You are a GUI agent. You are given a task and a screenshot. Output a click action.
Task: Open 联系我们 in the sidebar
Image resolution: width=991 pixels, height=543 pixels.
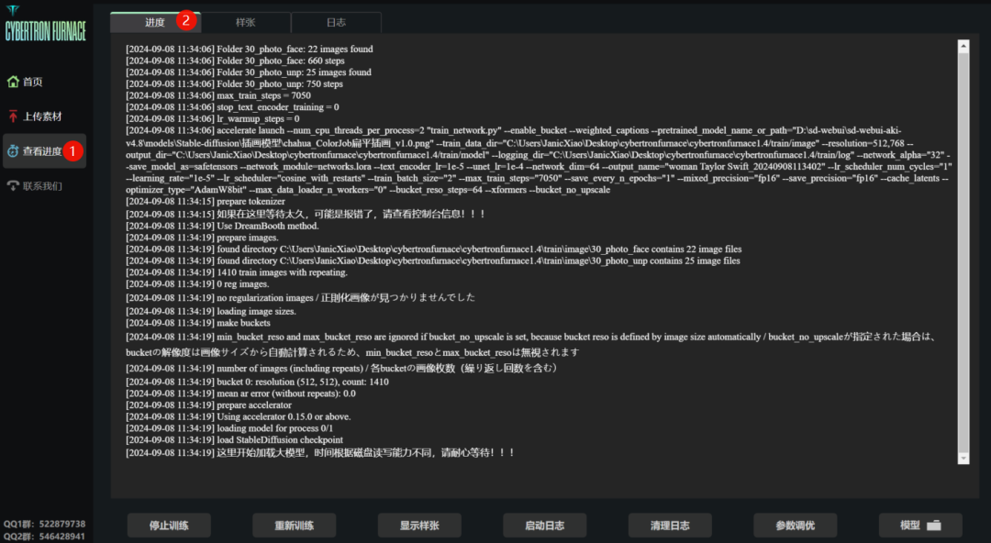click(x=44, y=186)
